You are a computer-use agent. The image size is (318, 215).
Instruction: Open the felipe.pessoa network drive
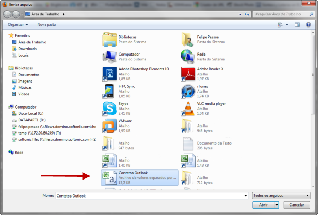(x=54, y=127)
